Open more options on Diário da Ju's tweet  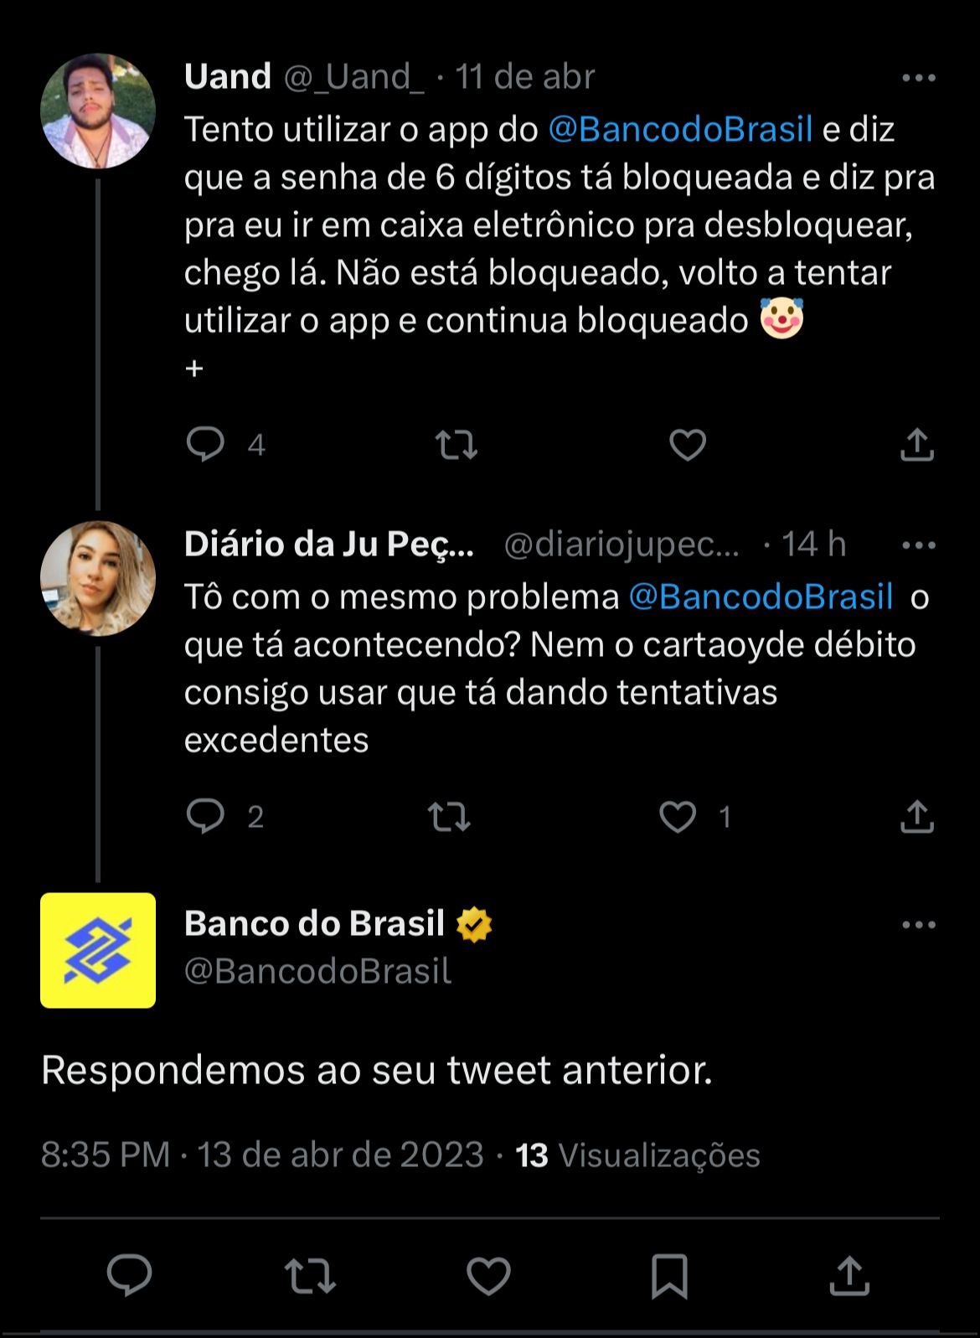click(x=918, y=545)
